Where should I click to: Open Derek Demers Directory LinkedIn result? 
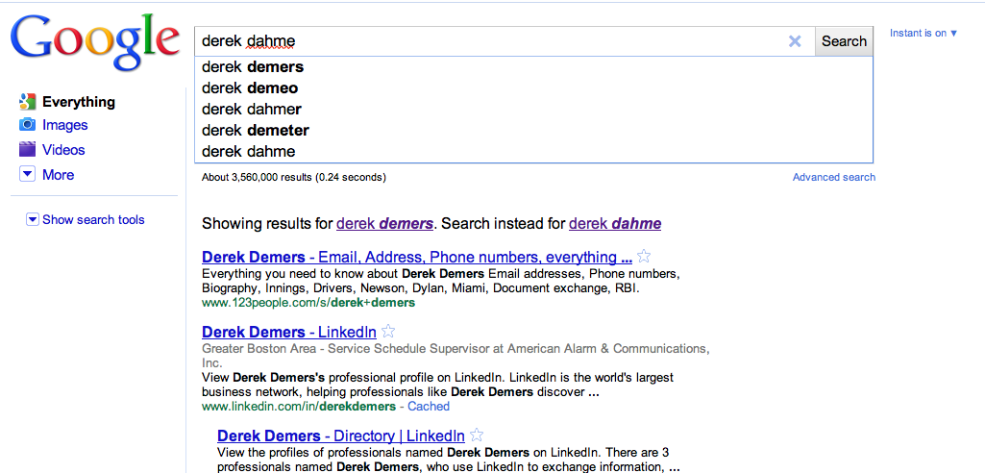341,436
